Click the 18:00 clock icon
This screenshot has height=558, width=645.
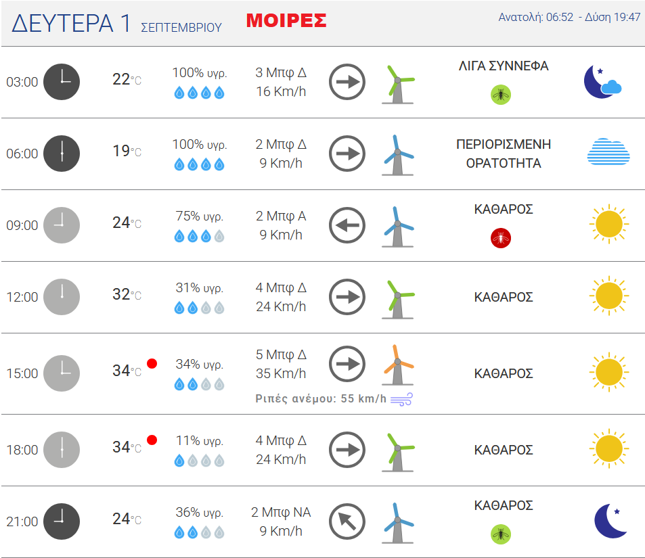coord(62,450)
